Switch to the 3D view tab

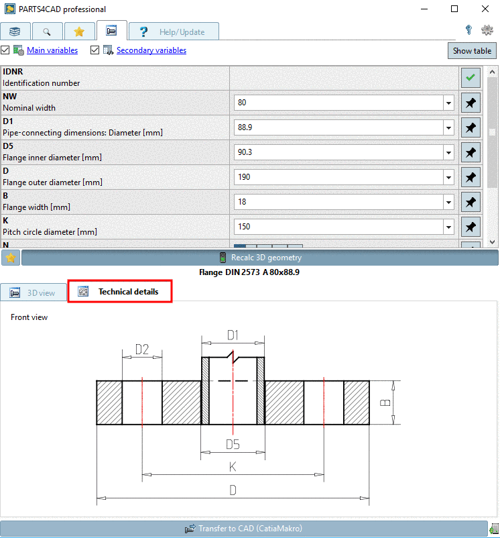tap(34, 292)
